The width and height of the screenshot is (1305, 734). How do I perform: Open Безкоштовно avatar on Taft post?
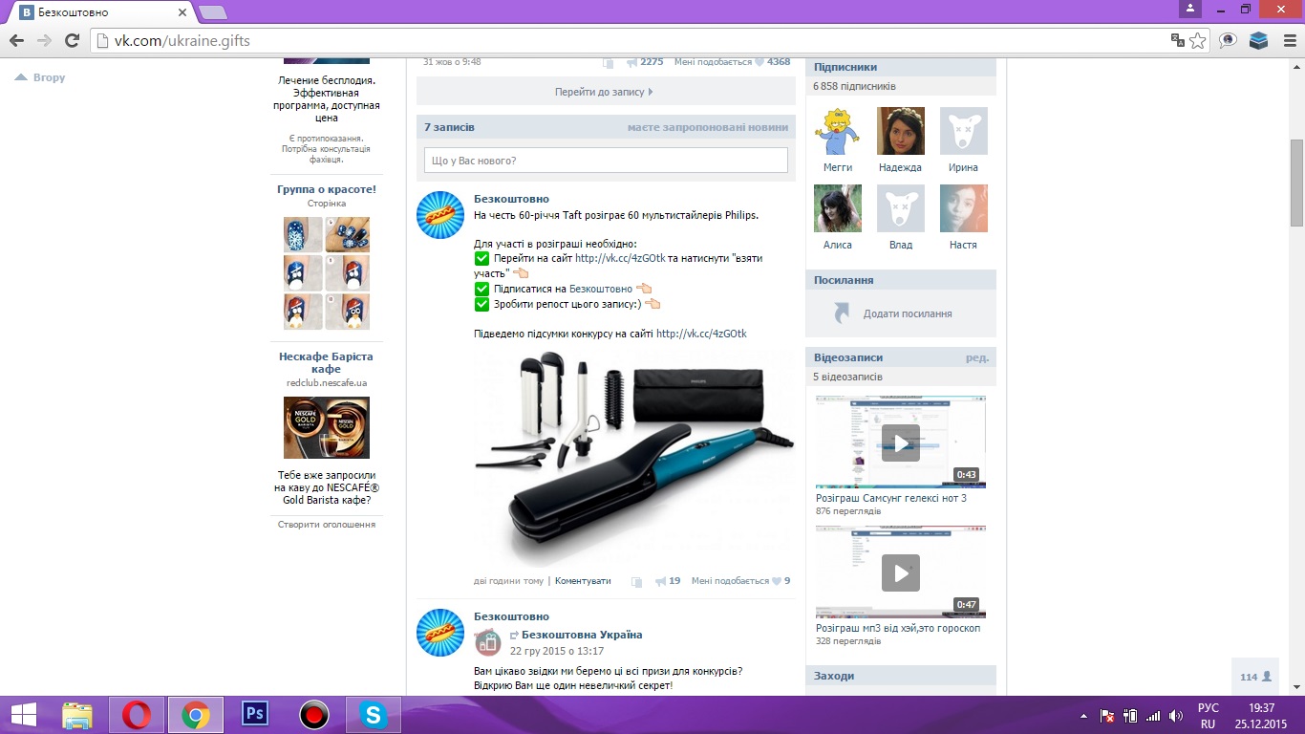coord(440,215)
